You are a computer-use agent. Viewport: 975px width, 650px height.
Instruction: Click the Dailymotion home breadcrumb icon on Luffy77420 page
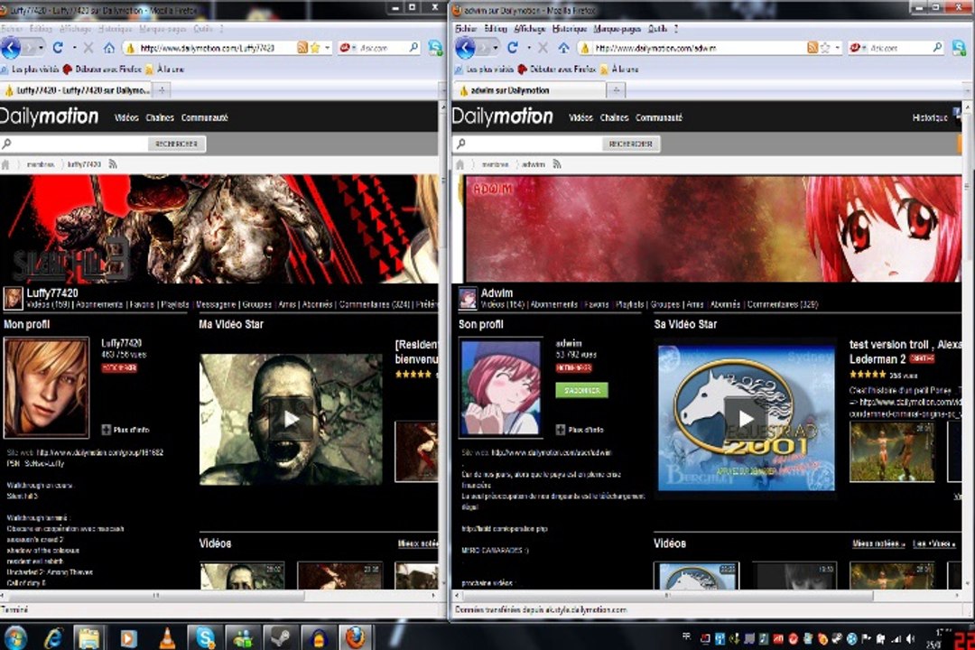click(x=5, y=164)
